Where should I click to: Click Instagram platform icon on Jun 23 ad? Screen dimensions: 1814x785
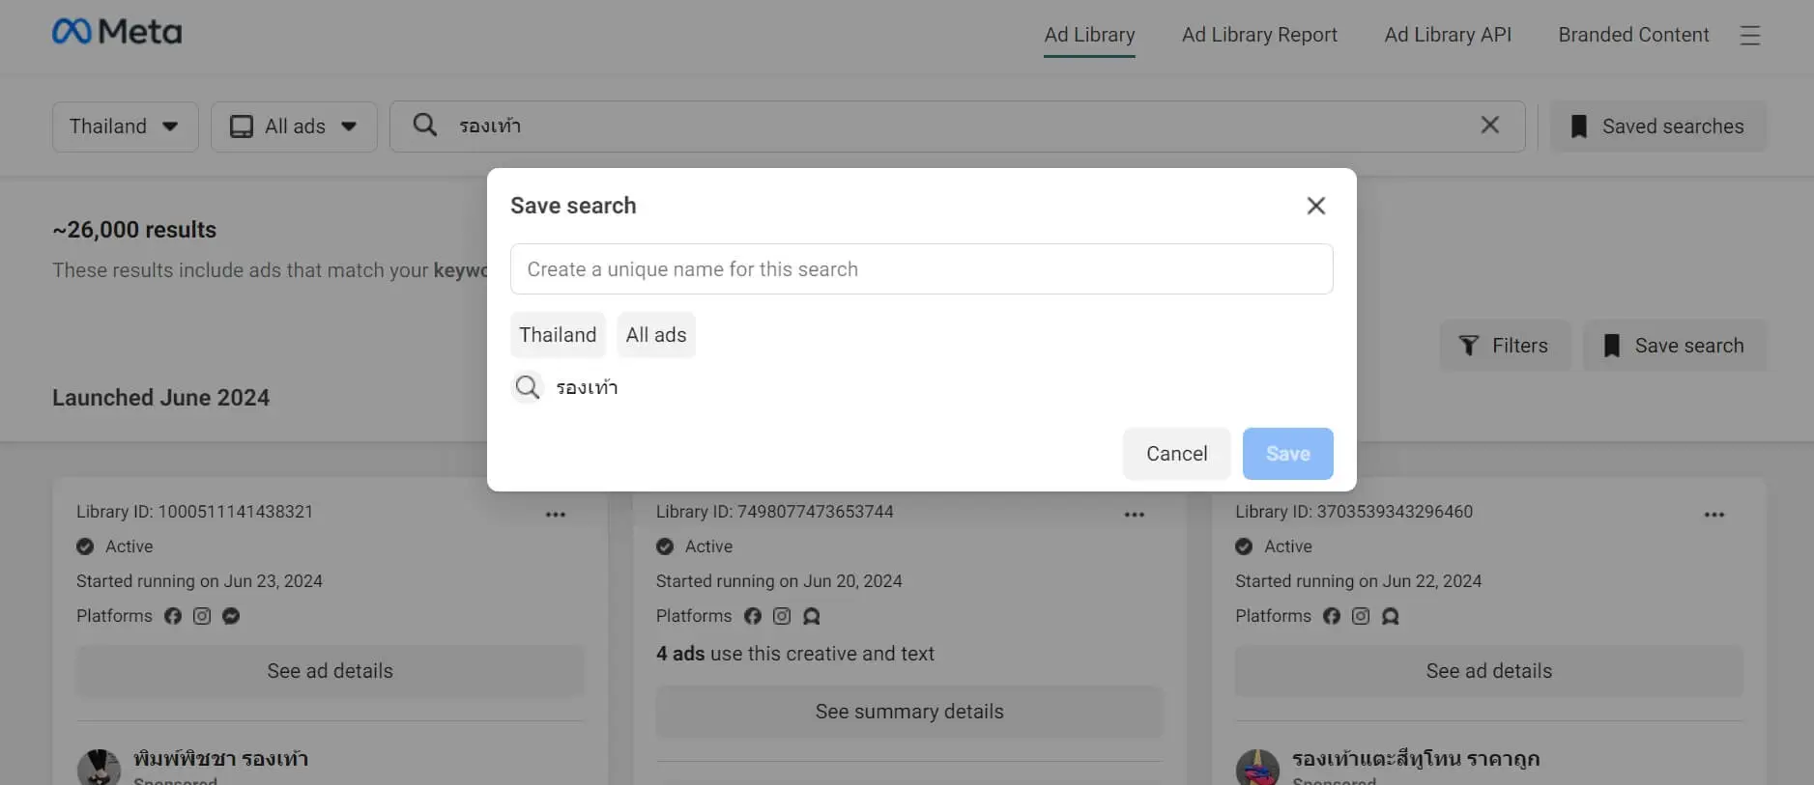(x=202, y=616)
